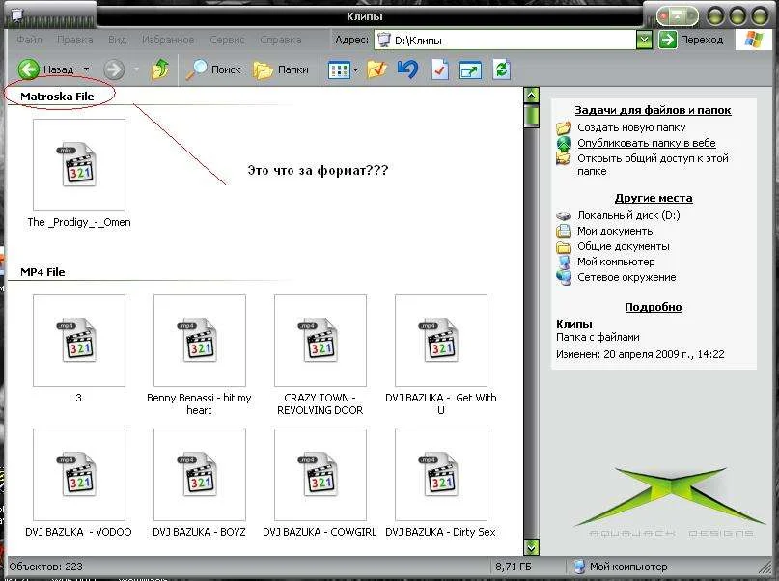This screenshot has height=581, width=779.
Task: Click the window with arrow toolbar icon
Action: pyautogui.click(x=470, y=70)
